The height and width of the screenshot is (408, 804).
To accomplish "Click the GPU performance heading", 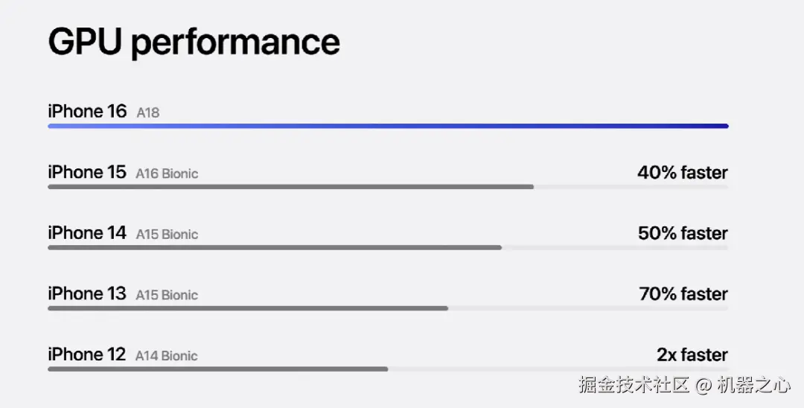I will pyautogui.click(x=194, y=43).
